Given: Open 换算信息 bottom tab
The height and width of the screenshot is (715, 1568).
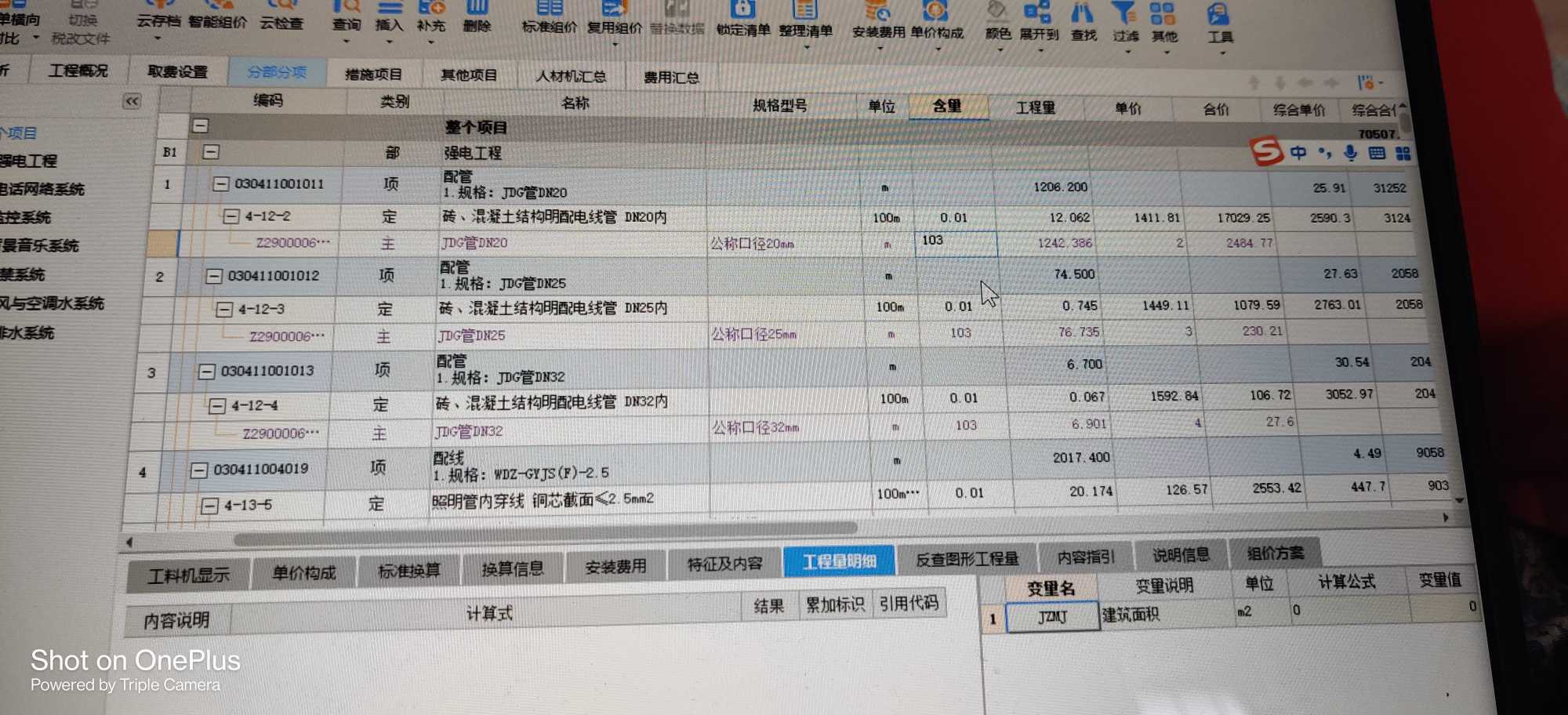Looking at the screenshot, I should (512, 568).
